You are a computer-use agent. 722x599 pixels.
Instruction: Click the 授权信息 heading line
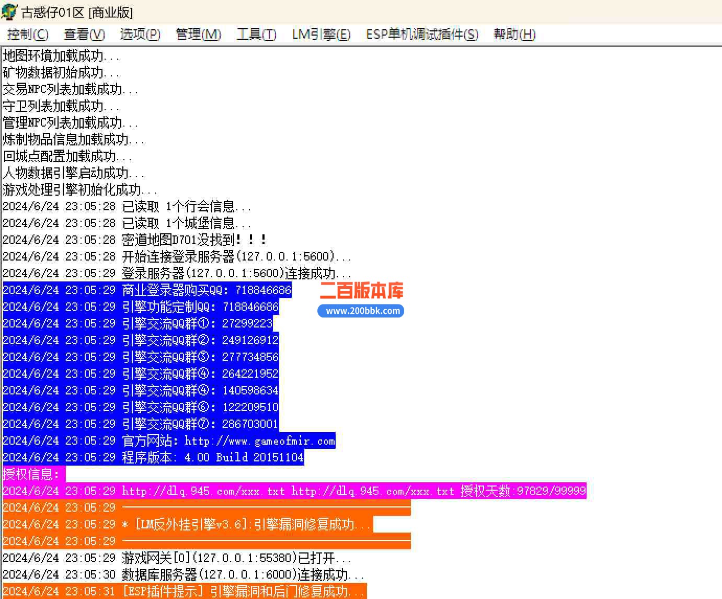pos(34,474)
